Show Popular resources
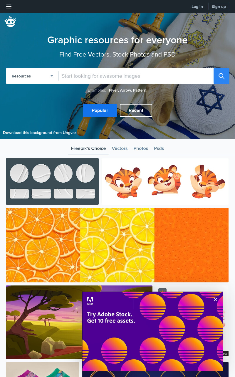The width and height of the screenshot is (235, 377). pyautogui.click(x=100, y=110)
